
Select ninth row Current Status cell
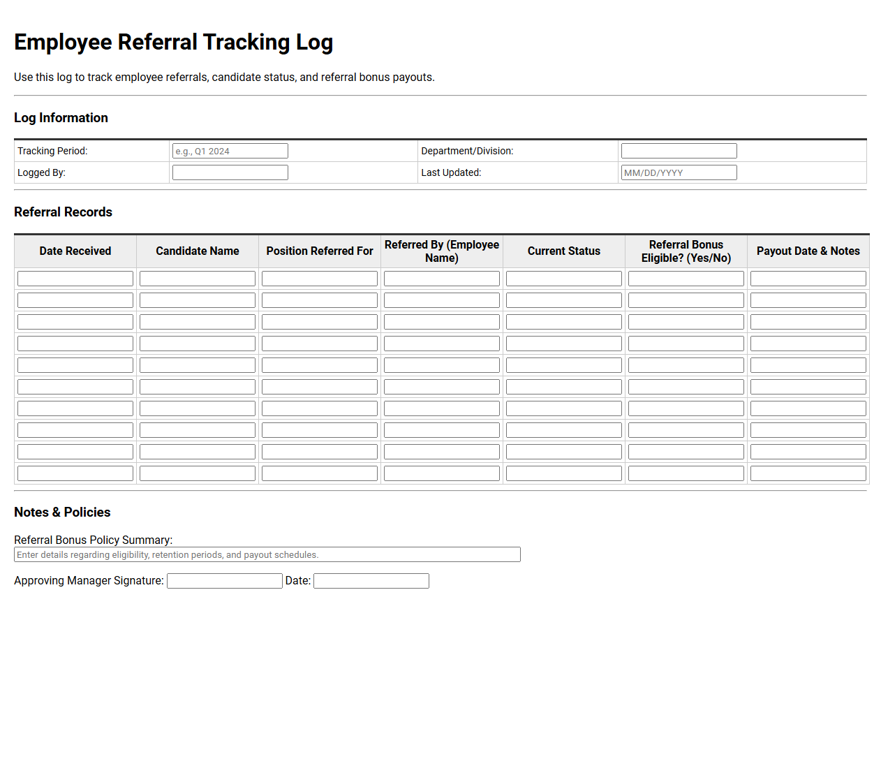564,452
